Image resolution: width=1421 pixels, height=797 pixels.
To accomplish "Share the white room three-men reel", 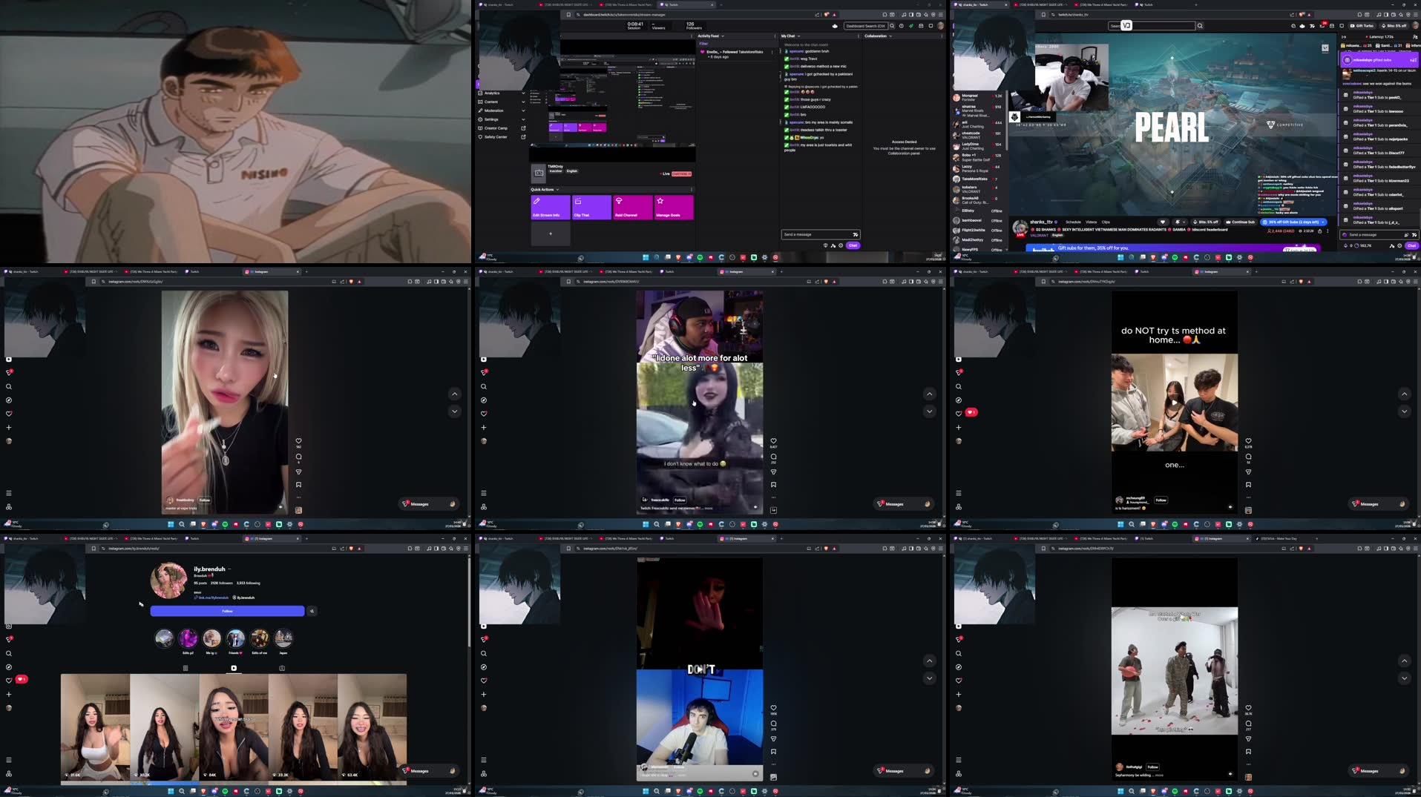I will pos(1248,739).
